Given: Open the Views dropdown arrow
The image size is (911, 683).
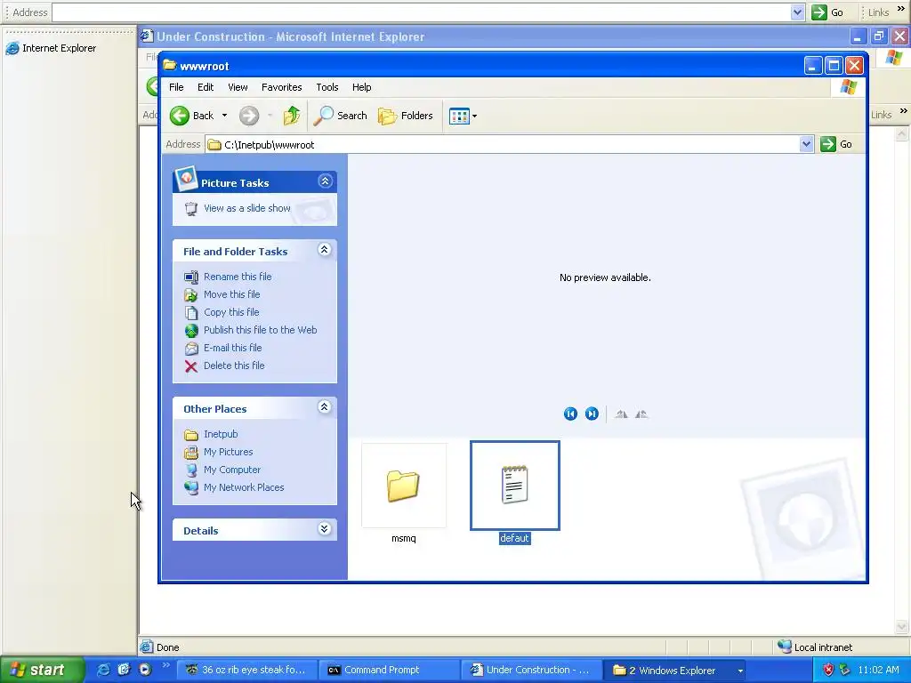Looking at the screenshot, I should [x=475, y=117].
